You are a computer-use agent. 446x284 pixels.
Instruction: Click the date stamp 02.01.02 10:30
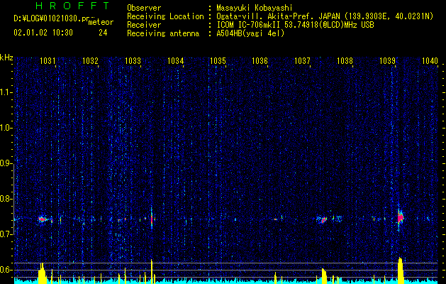[x=43, y=33]
